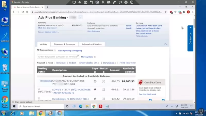Screen dimensions: 206x116
Task: Click the browser home icon
Action: pos(27,12)
